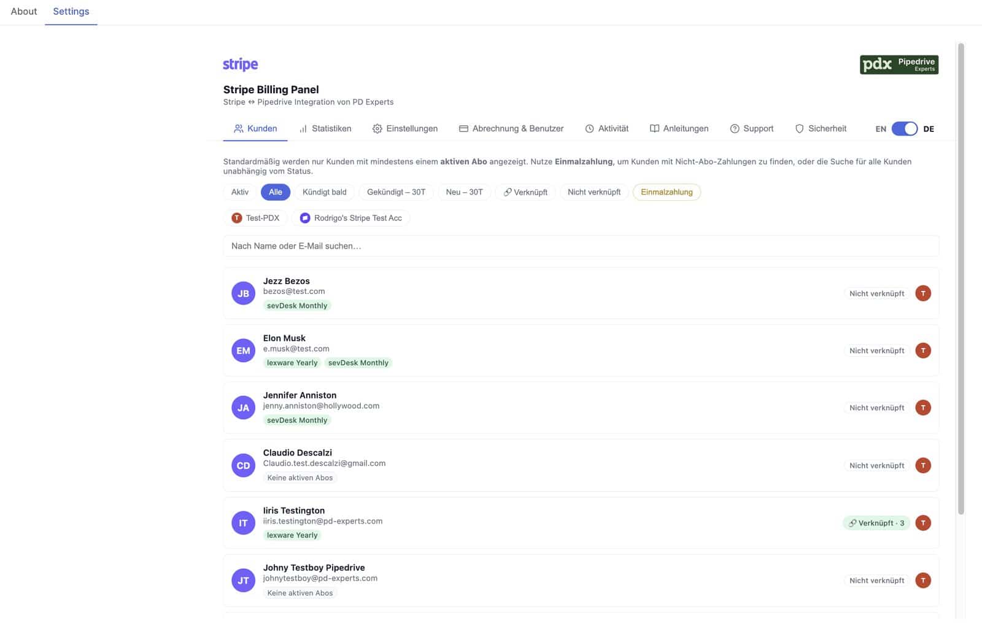The width and height of the screenshot is (982, 623).
Task: Click the JB avatar for Jezz Bezos
Action: point(243,293)
